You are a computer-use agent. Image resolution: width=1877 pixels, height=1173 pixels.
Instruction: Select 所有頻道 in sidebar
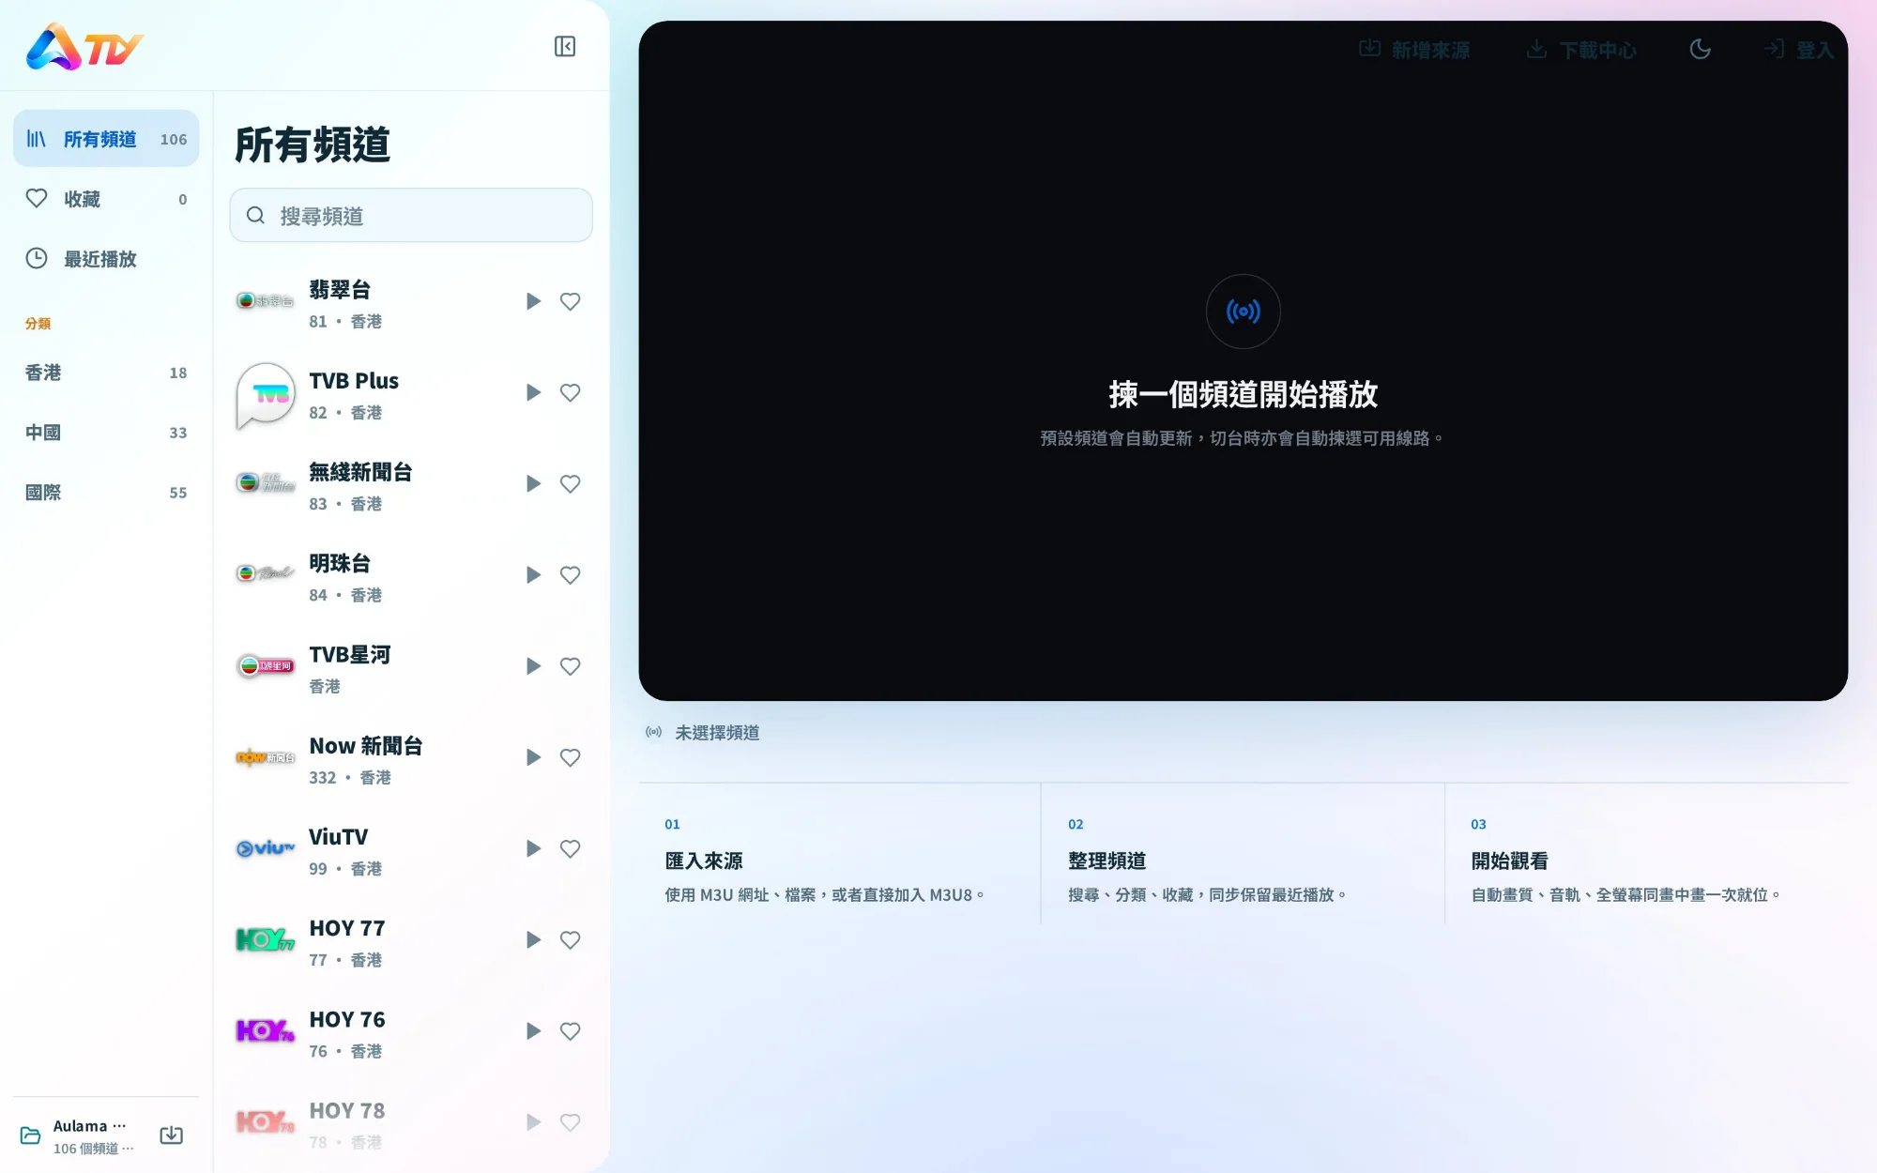(106, 139)
